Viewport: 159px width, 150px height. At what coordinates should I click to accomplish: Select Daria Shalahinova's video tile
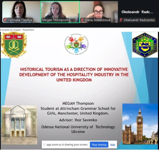tap(99, 12)
